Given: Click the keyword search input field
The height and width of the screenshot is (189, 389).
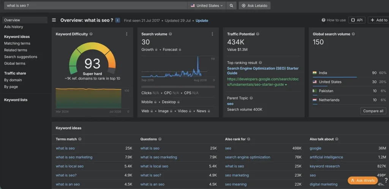Looking at the screenshot, I should [95, 5].
